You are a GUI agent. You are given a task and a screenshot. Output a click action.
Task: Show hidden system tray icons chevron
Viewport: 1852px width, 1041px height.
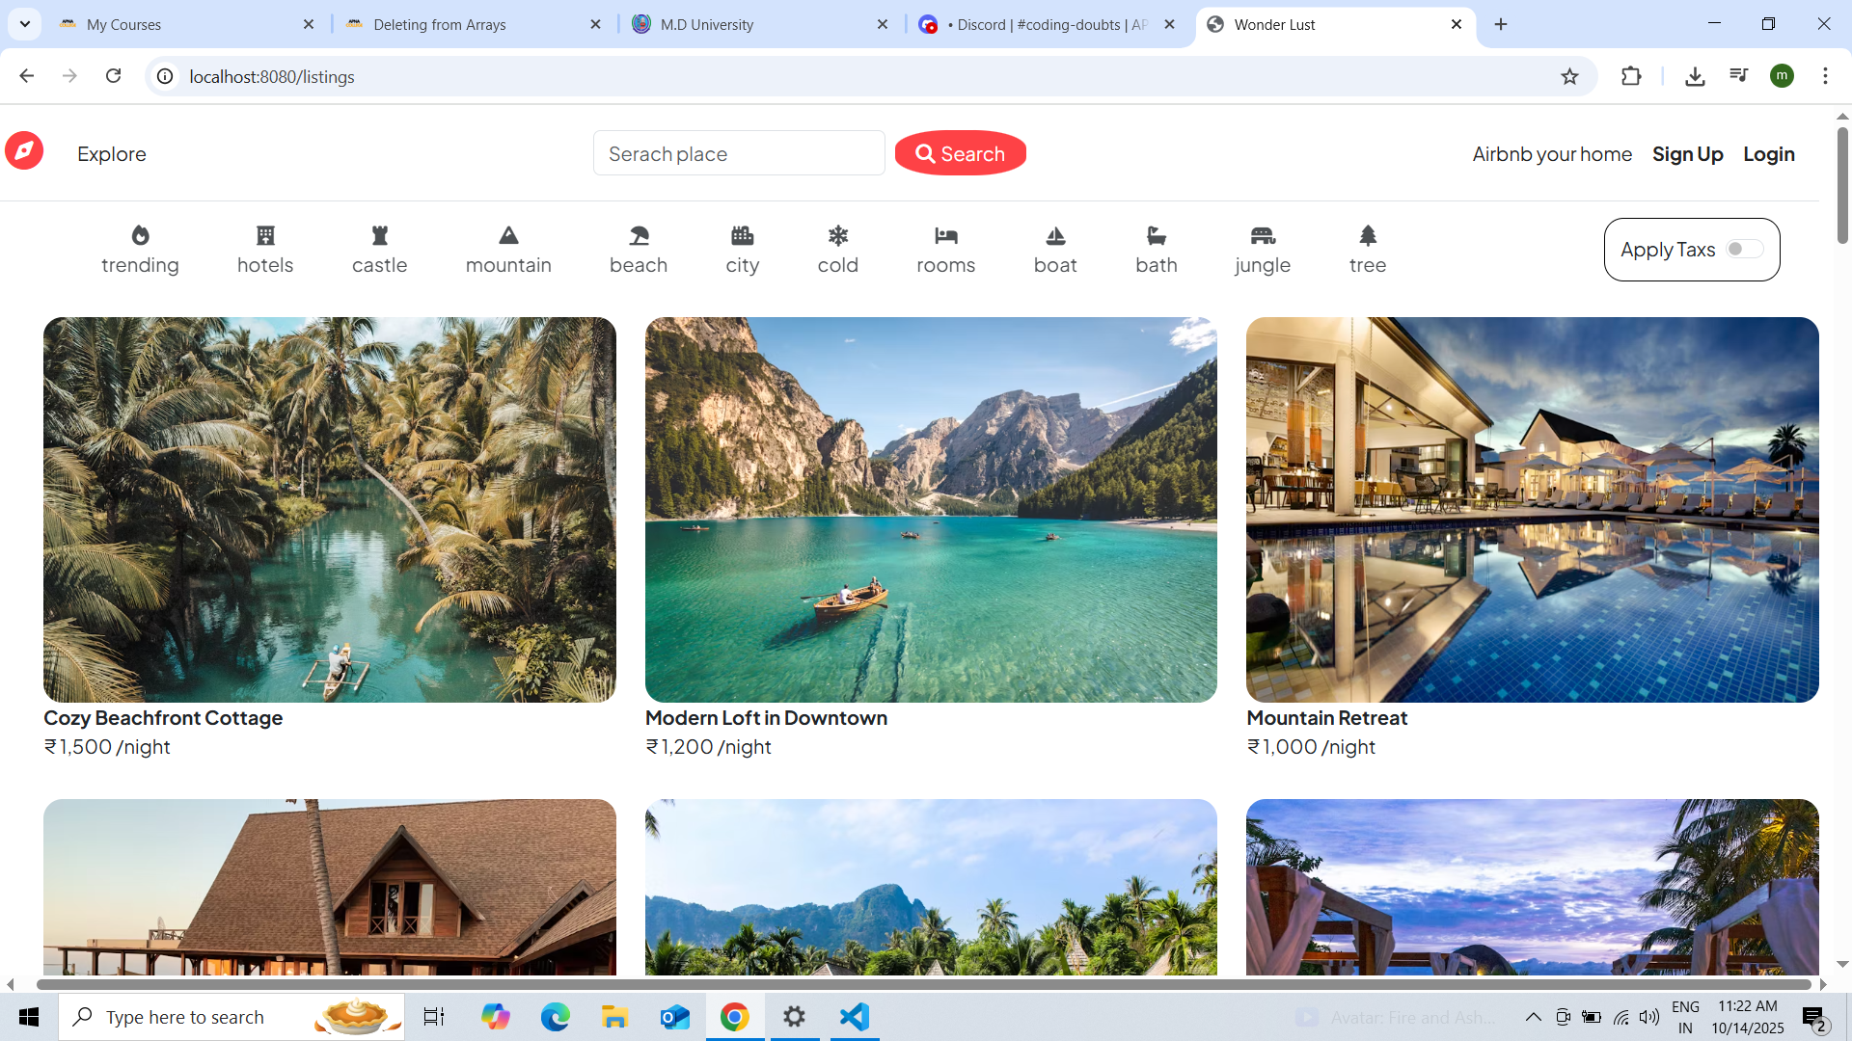1533,1017
